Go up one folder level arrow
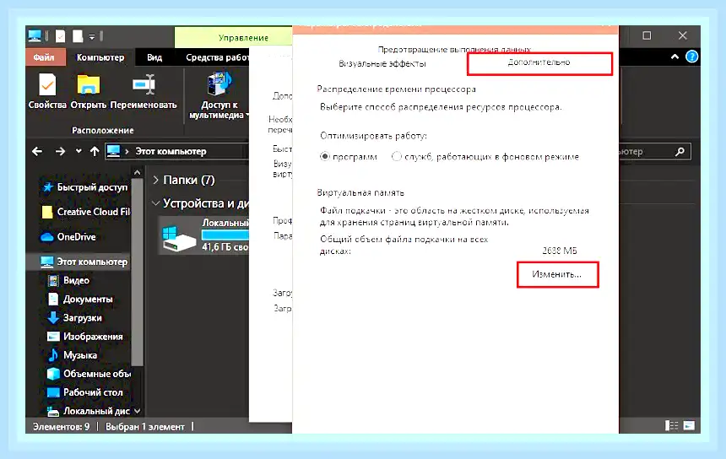The height and width of the screenshot is (459, 726). [x=95, y=151]
